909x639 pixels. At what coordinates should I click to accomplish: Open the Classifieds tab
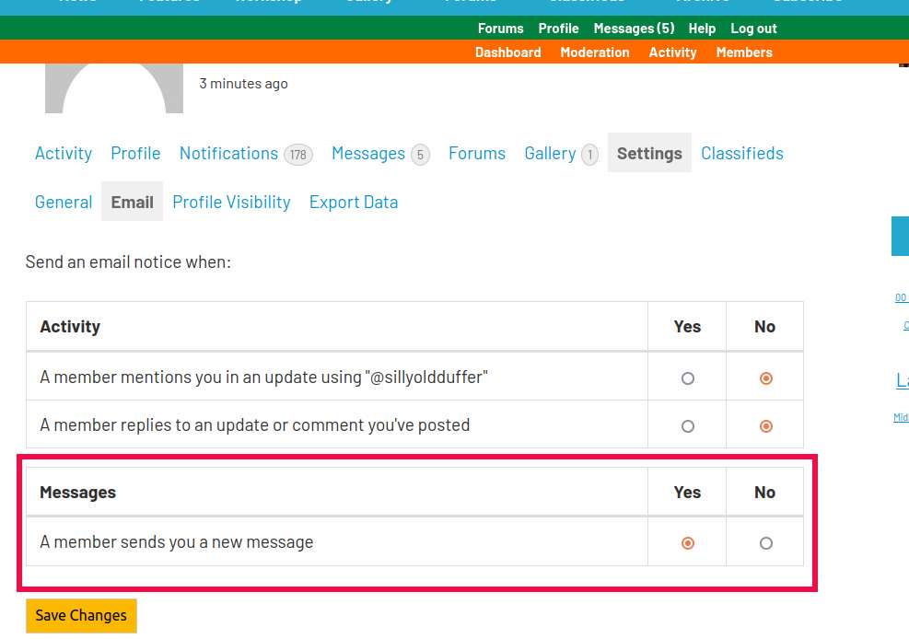click(742, 153)
